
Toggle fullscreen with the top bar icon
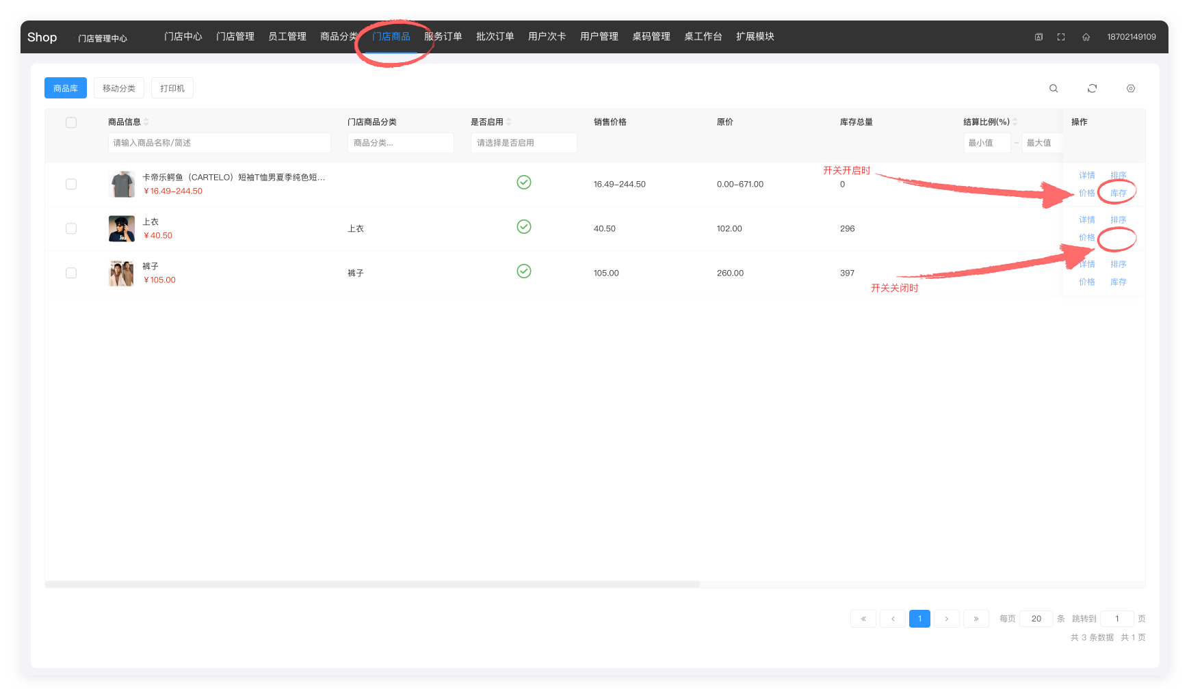[x=1060, y=37]
